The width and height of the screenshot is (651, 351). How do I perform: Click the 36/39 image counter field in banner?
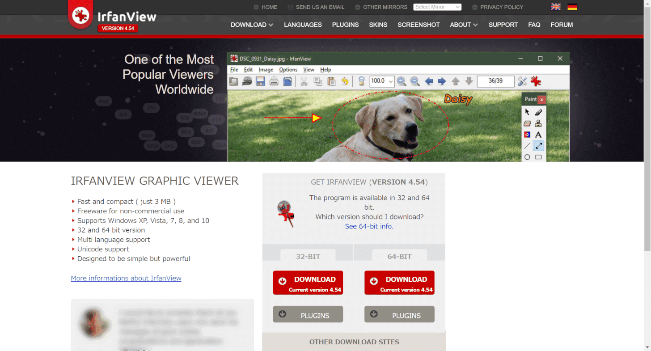coord(495,81)
